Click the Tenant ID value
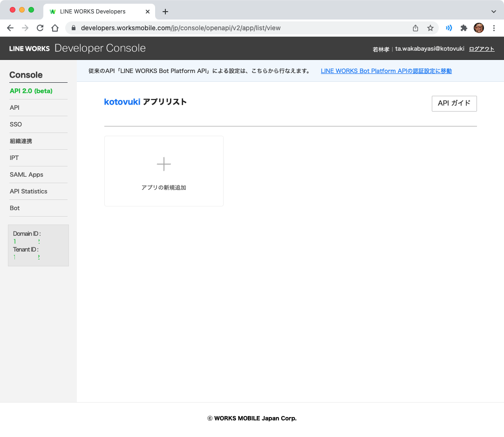This screenshot has width=504, height=437. [x=27, y=257]
